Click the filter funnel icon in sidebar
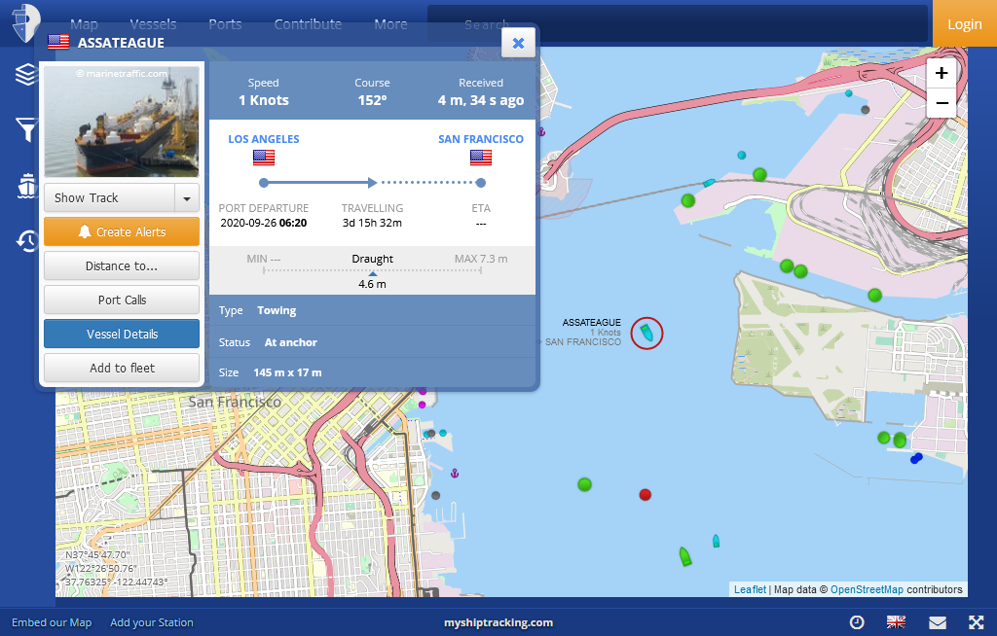This screenshot has height=636, width=997. [25, 129]
